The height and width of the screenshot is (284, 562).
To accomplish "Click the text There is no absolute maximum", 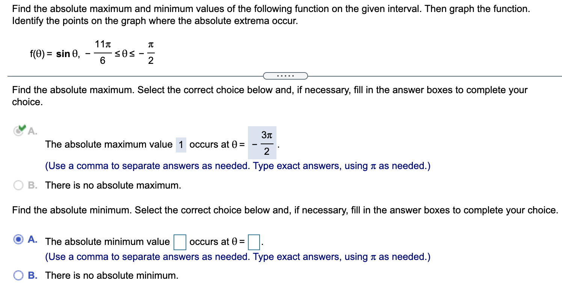I will (x=113, y=185).
